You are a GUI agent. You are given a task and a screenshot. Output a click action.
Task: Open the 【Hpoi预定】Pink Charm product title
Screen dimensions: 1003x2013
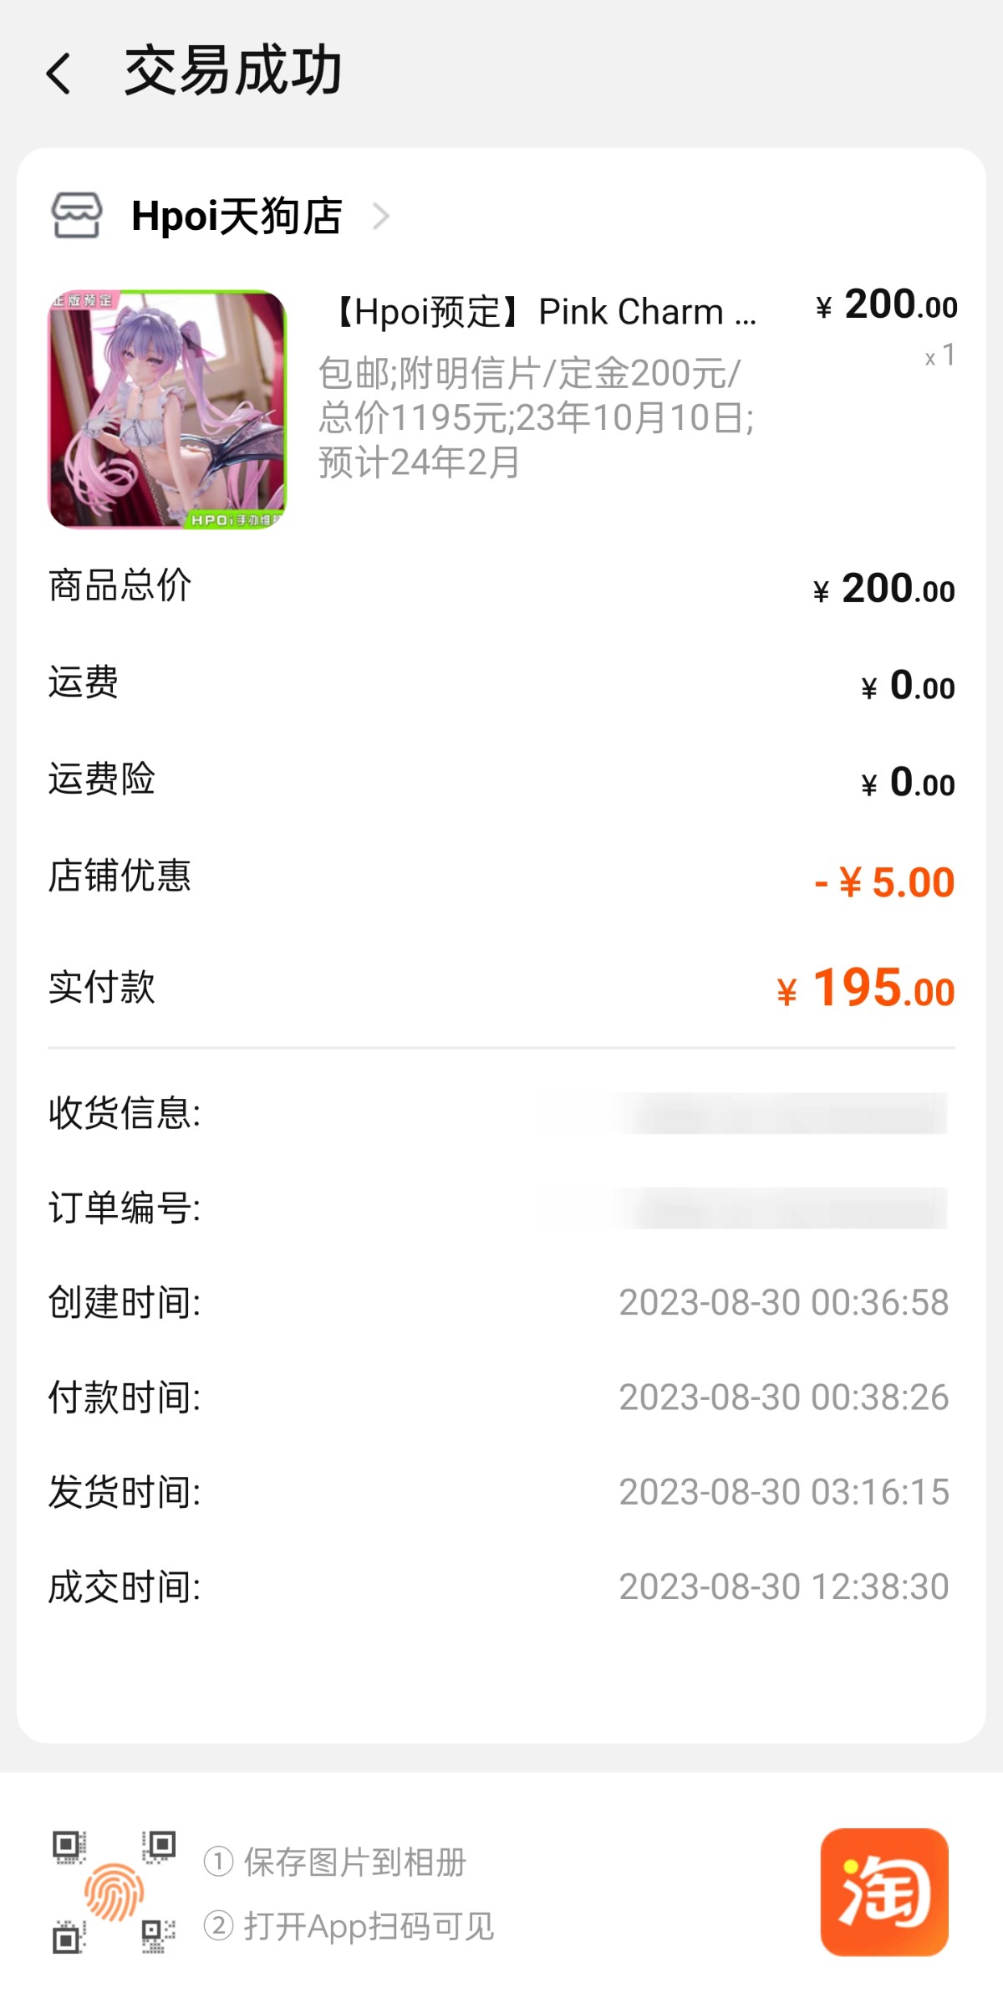click(x=543, y=313)
